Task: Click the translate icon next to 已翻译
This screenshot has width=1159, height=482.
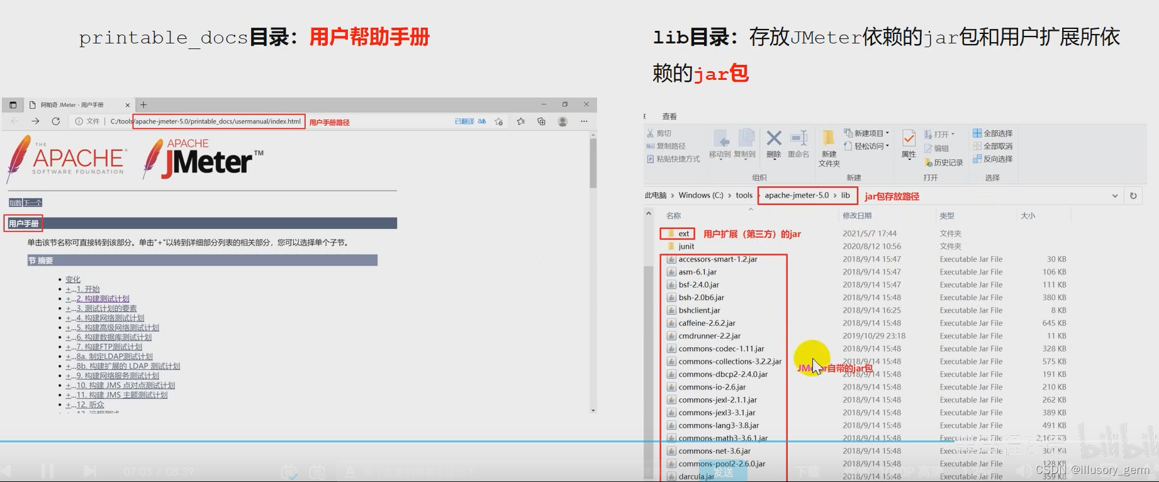Action: click(482, 121)
